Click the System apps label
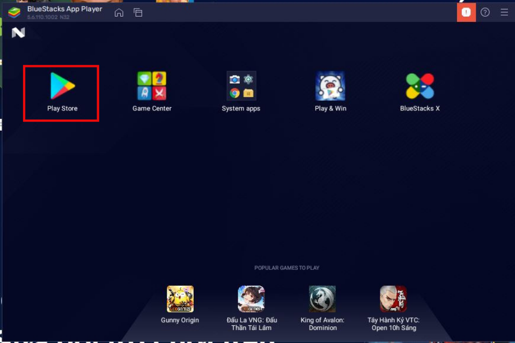Screen dimensions: 515x343 (241, 109)
